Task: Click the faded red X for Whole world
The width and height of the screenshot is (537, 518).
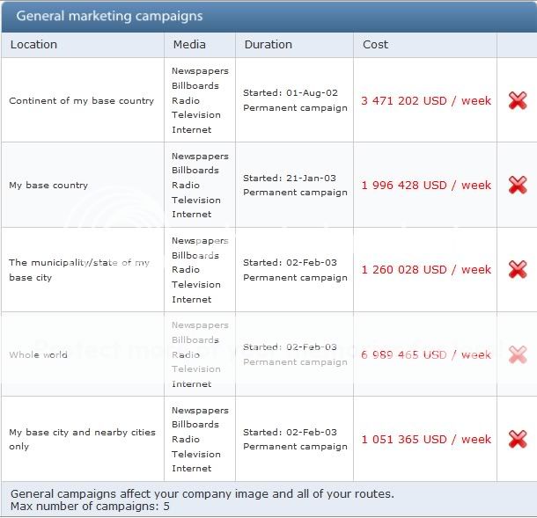Action: [518, 354]
